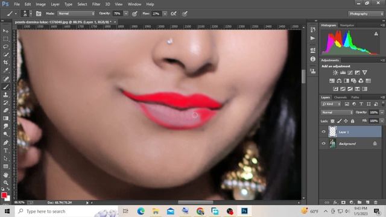Image resolution: width=386 pixels, height=217 pixels.
Task: Open layer Opacity dropdown arrow
Action: [382, 113]
